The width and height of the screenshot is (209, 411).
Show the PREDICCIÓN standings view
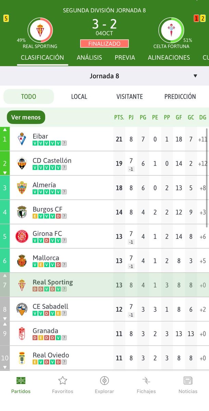(180, 97)
